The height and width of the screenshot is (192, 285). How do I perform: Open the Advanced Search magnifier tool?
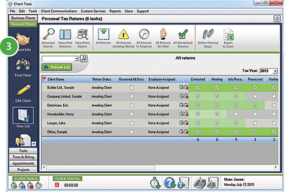click(48, 34)
